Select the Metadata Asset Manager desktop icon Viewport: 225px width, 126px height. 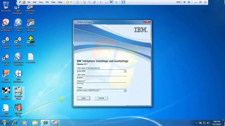18,25
